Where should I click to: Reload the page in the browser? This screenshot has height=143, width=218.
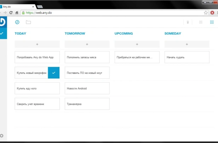pos(11,13)
